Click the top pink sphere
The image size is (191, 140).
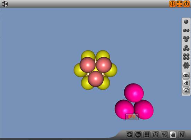[x=134, y=93]
